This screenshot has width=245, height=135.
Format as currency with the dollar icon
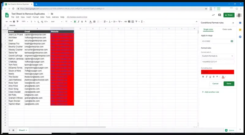coord(32,21)
